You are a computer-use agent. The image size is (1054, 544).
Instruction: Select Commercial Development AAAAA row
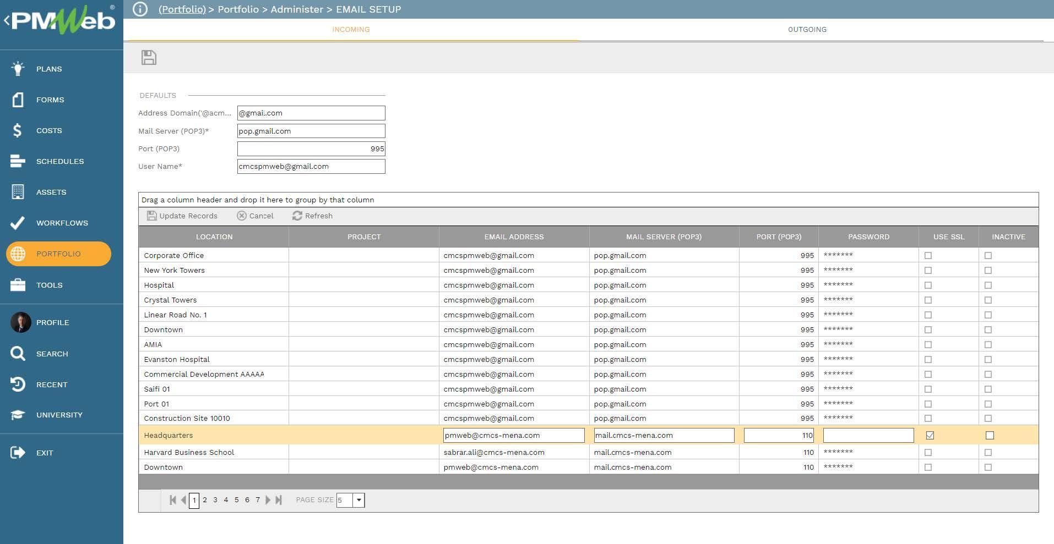588,374
